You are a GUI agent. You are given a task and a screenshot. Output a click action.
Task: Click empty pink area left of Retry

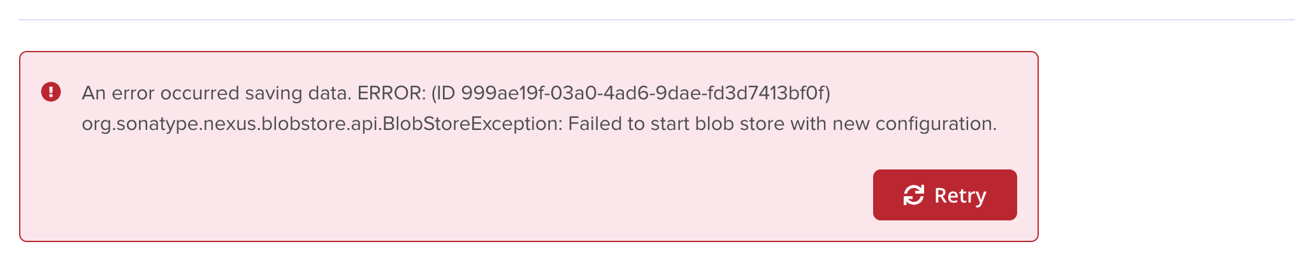pos(510,195)
